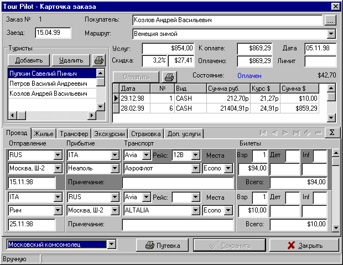This screenshot has width=343, height=265.
Task: Click the discount percent field 3,2%
Action: point(154,61)
